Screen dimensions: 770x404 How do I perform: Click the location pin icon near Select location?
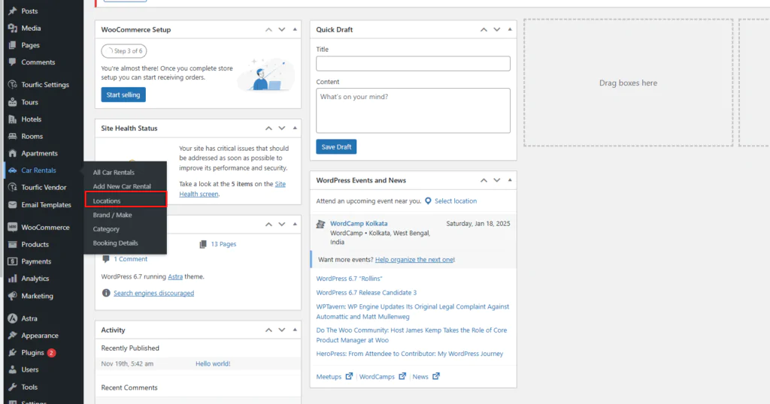pyautogui.click(x=428, y=201)
